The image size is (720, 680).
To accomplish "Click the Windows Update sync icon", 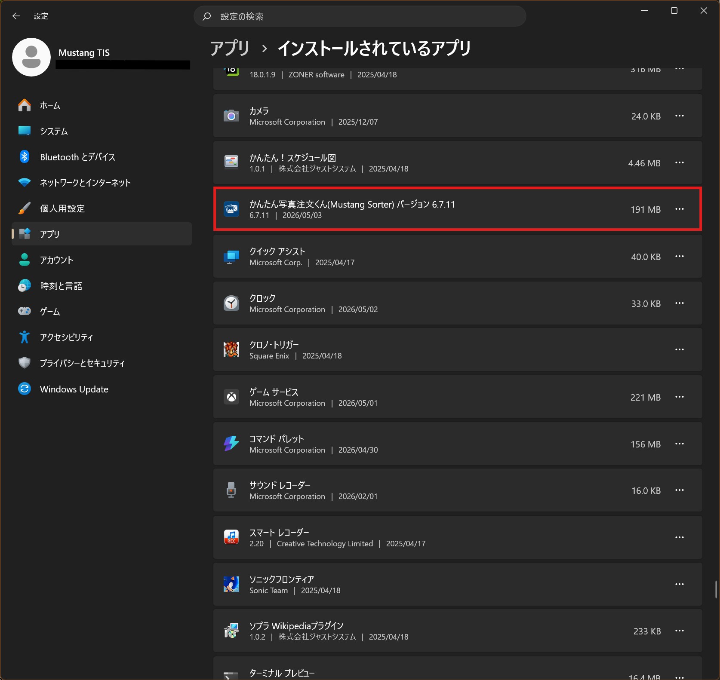I will [25, 389].
